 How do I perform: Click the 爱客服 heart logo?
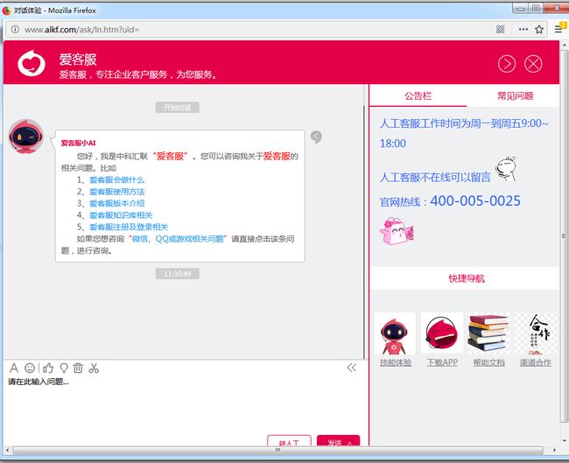coord(32,63)
